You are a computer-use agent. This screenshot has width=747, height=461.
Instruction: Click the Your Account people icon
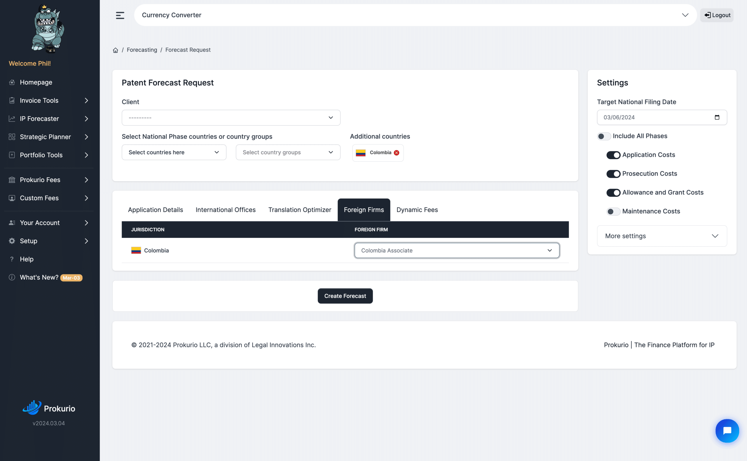click(x=12, y=223)
